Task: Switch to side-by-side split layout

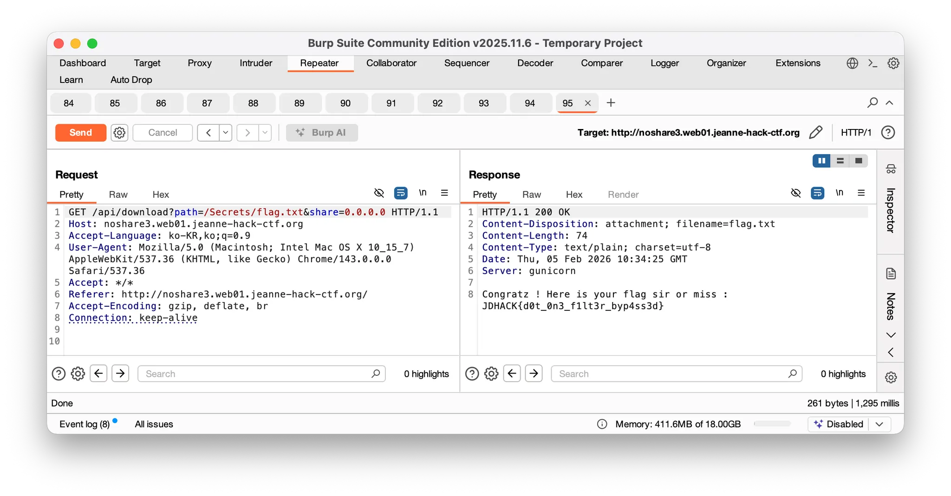Action: [821, 161]
